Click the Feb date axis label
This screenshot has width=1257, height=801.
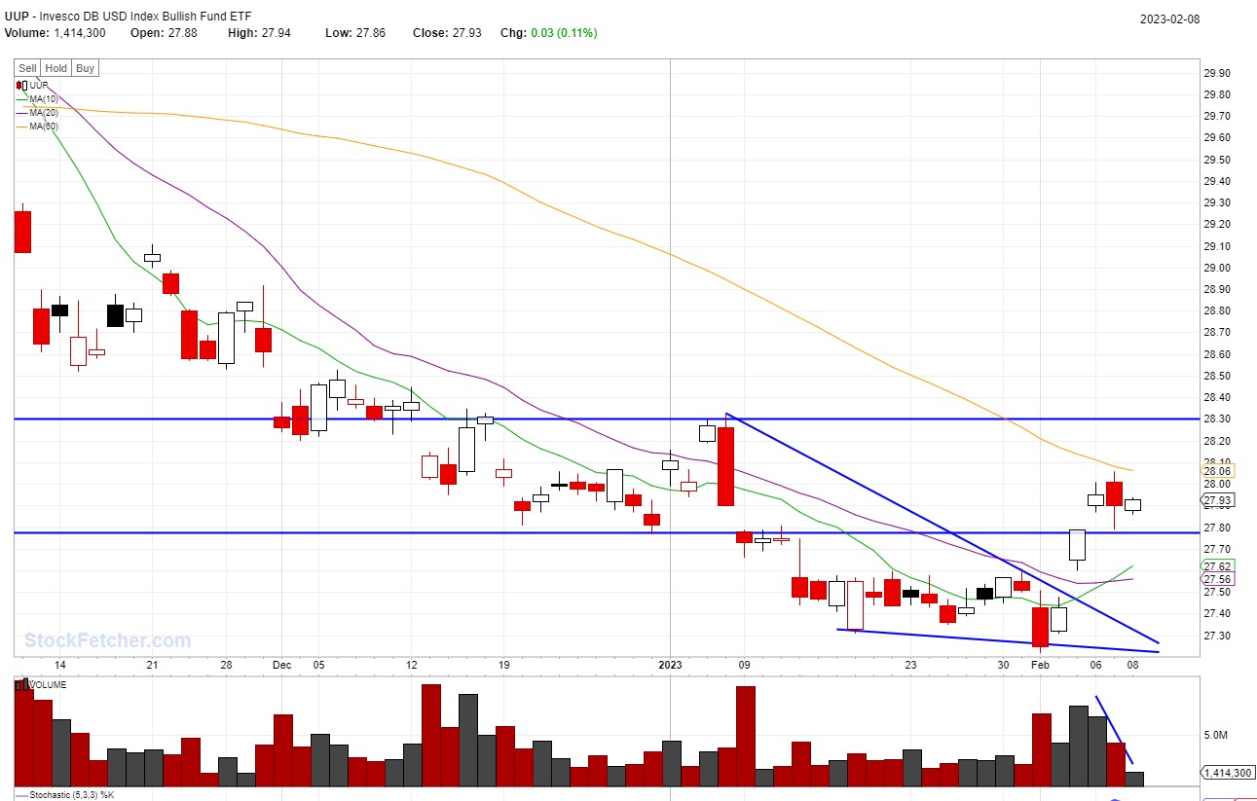click(x=1041, y=666)
